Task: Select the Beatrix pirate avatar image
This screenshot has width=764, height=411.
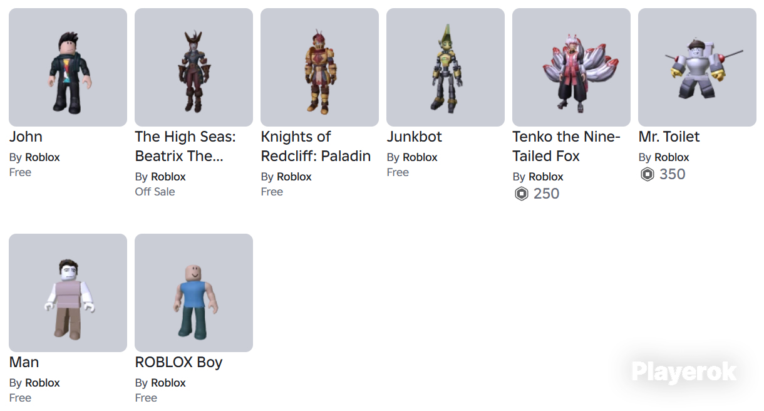Action: point(194,67)
